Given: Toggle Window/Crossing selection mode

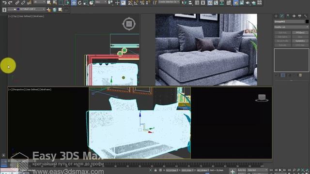Looking at the screenshot, I should click(x=67, y=2).
